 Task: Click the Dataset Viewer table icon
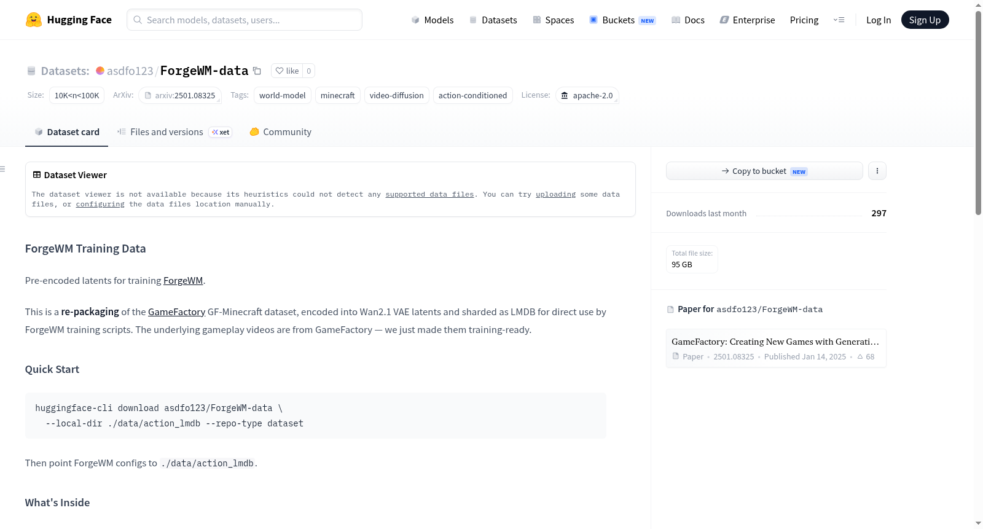tap(37, 175)
